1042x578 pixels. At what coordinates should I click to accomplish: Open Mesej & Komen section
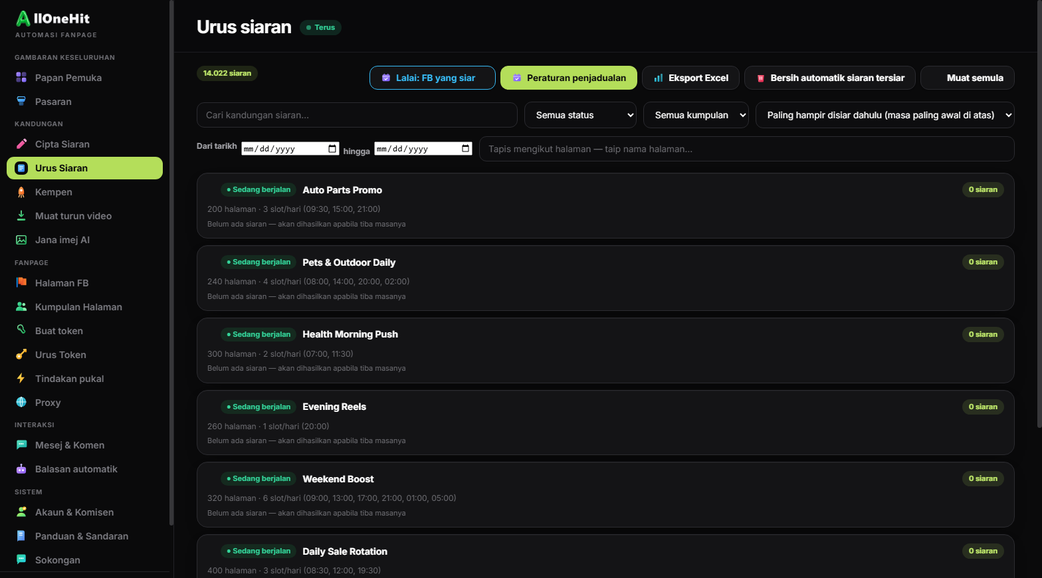coord(84,445)
